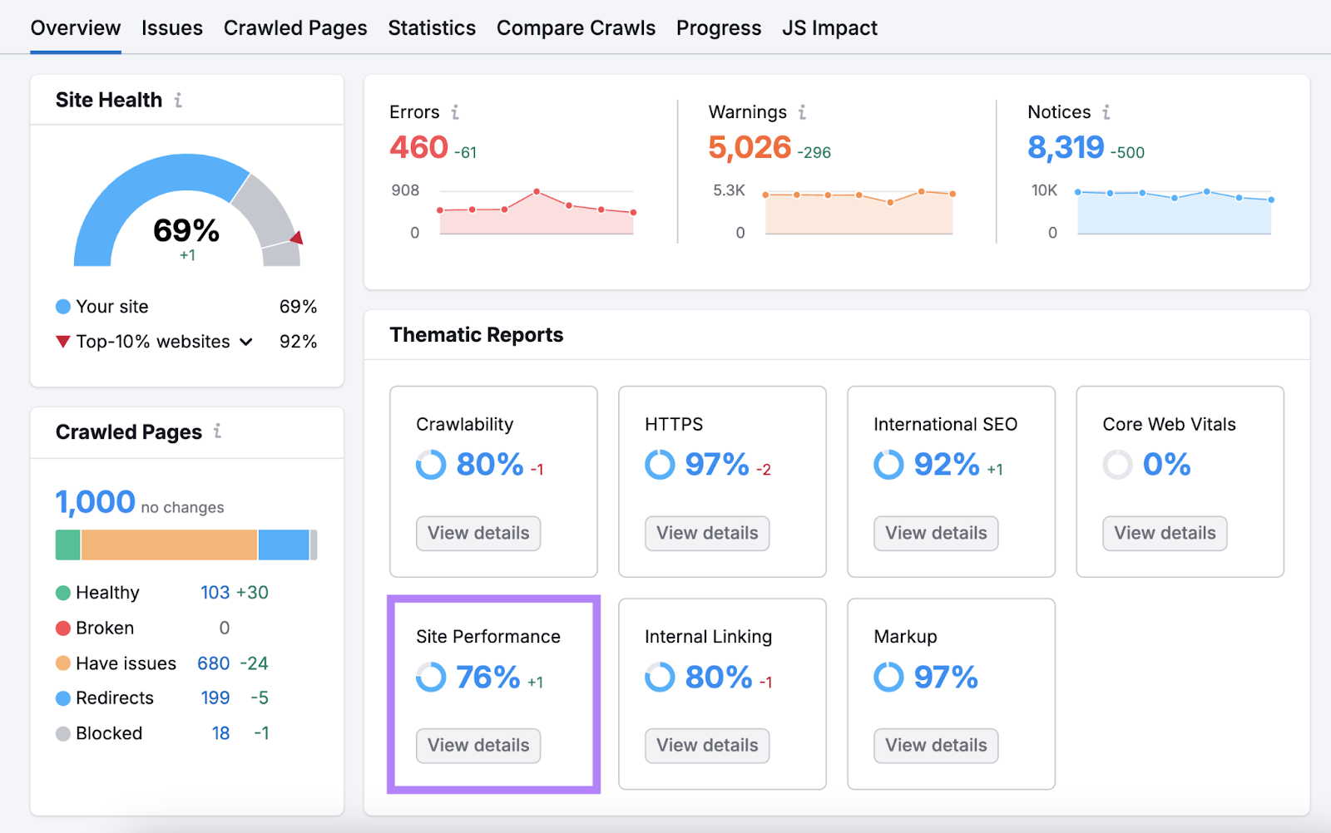Toggle the Redirects legend indicator
The height and width of the screenshot is (833, 1331).
[62, 698]
